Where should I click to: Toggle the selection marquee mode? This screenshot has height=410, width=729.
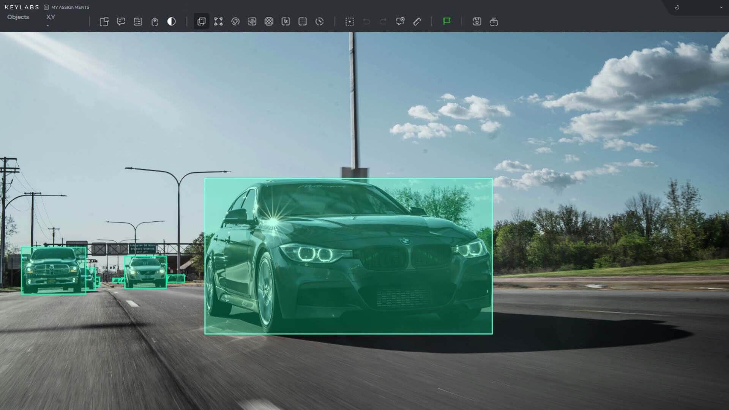pos(350,22)
